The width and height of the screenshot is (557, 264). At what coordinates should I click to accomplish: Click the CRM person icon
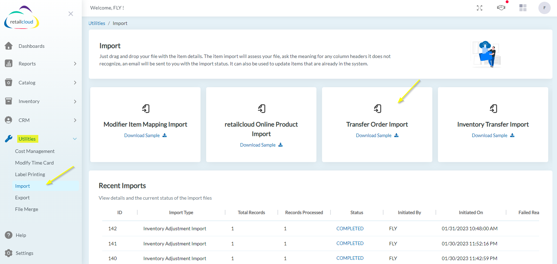tap(9, 120)
